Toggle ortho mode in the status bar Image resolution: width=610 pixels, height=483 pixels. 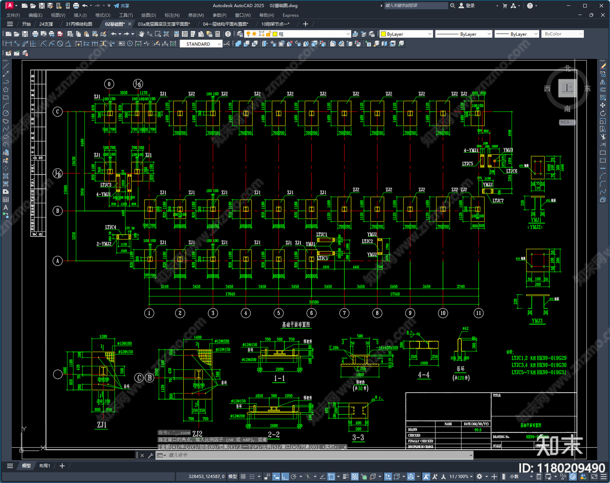284,477
